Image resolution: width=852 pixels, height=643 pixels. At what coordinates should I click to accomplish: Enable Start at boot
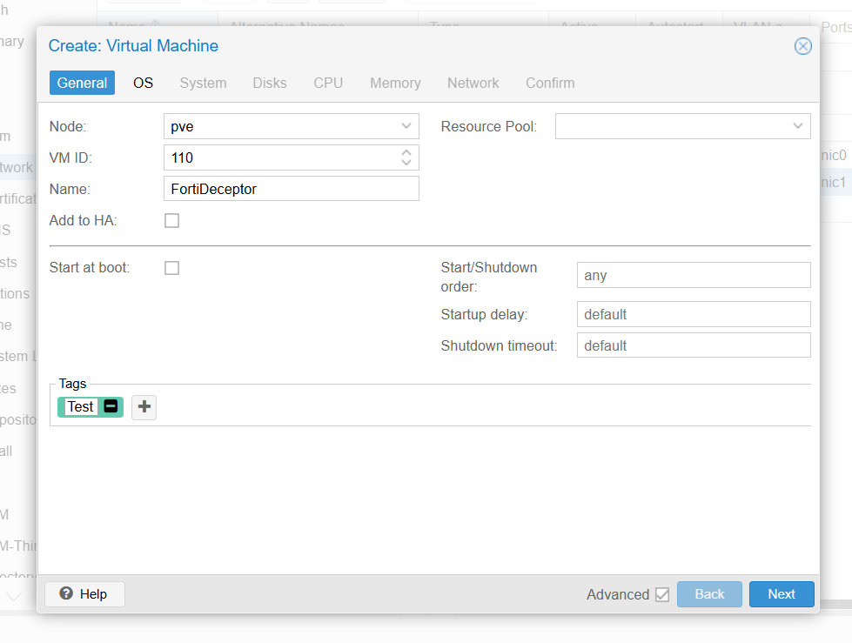(171, 267)
